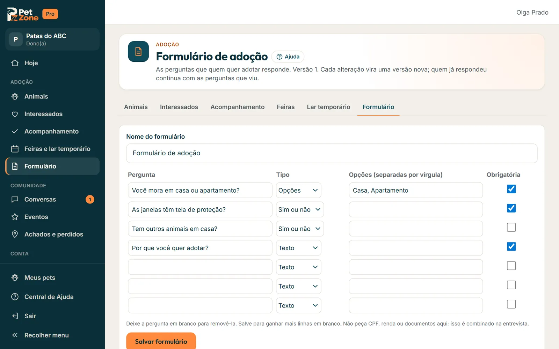The image size is (559, 349).
Task: Open Texto type dropdown for Por que adotar
Action: tap(298, 248)
